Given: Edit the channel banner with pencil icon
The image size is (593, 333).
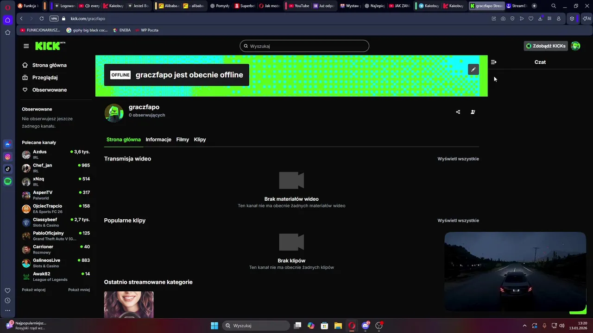Looking at the screenshot, I should (x=473, y=69).
